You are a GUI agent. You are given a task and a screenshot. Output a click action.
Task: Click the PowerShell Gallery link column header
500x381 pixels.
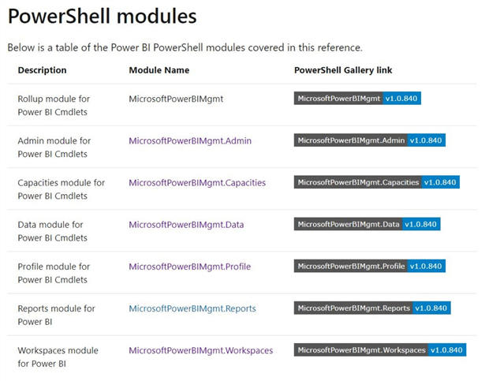click(343, 70)
